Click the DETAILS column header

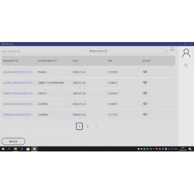point(147,61)
